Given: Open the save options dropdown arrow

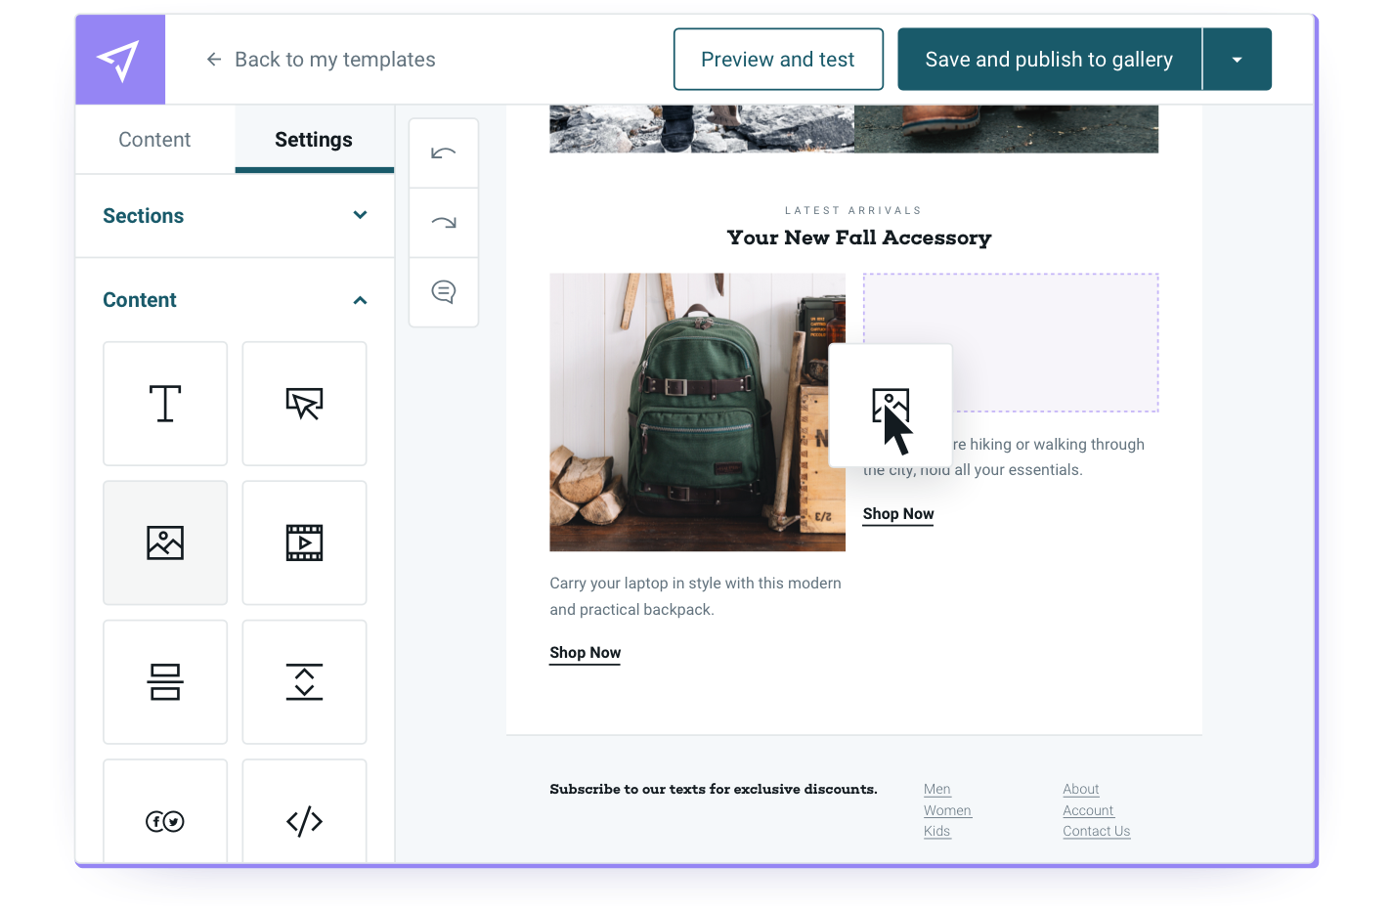Looking at the screenshot, I should [1237, 60].
